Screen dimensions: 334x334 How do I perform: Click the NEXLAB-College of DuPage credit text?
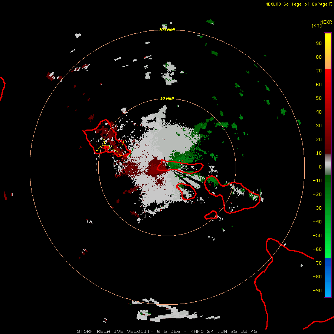pyautogui.click(x=296, y=4)
